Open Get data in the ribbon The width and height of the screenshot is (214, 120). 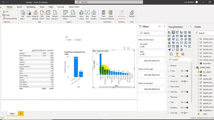(23, 15)
